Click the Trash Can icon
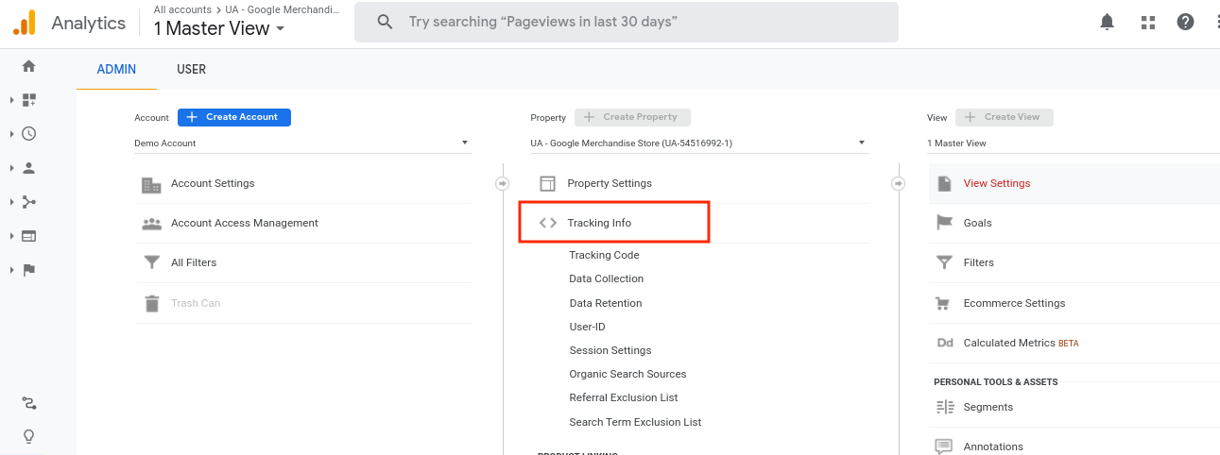Screen dimensions: 1220x455 point(151,303)
